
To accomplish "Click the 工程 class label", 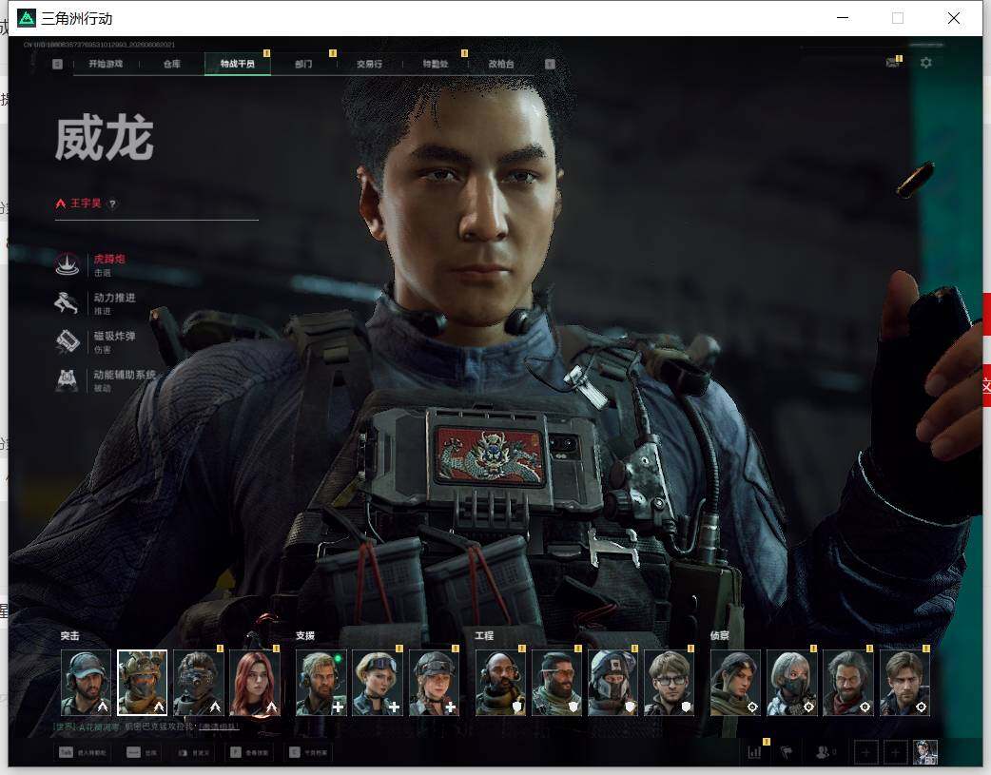I will pyautogui.click(x=484, y=636).
